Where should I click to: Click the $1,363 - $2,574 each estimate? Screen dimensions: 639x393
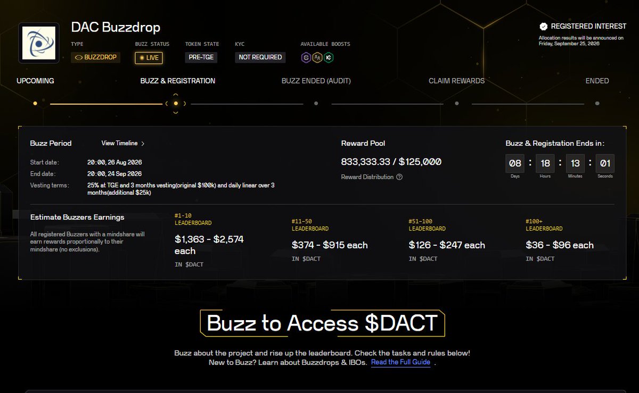point(209,245)
